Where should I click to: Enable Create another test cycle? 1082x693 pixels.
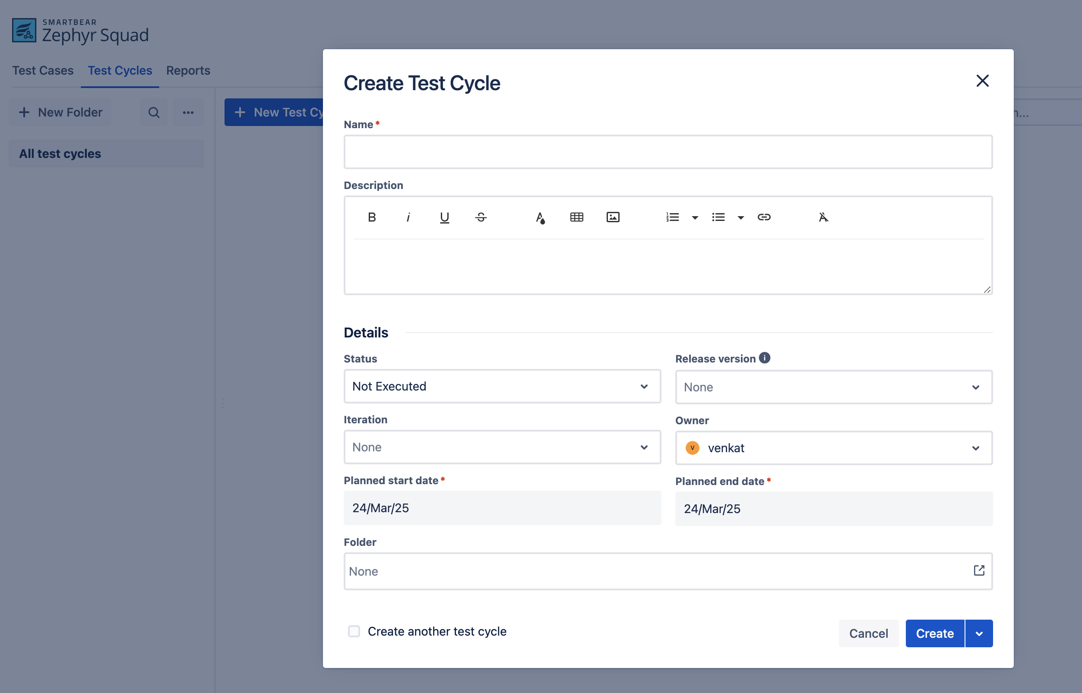pyautogui.click(x=354, y=631)
